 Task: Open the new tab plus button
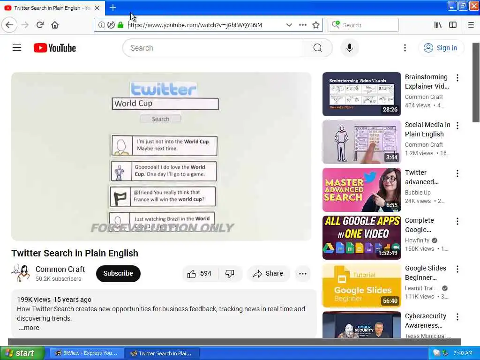point(113,7)
